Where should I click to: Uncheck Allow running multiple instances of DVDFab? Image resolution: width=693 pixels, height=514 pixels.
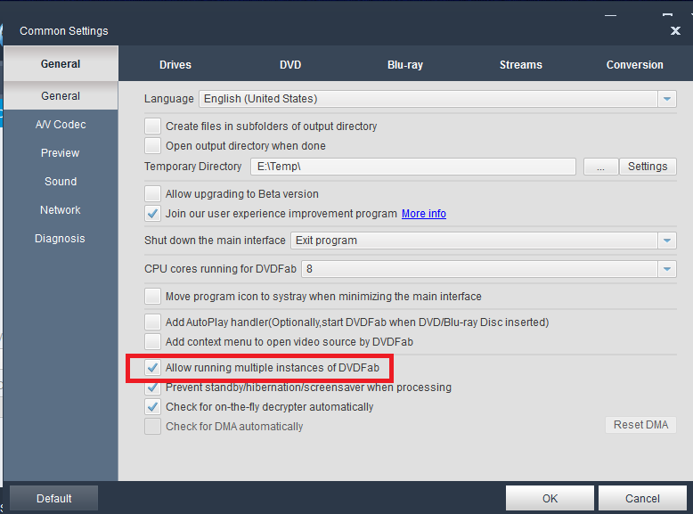pyautogui.click(x=152, y=368)
